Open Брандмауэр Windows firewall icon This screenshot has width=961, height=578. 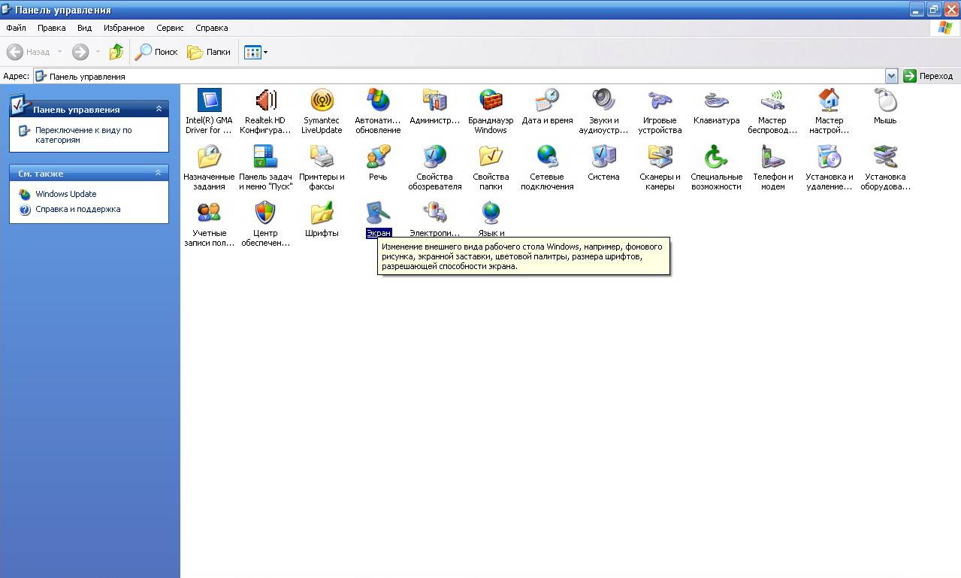coord(491,100)
